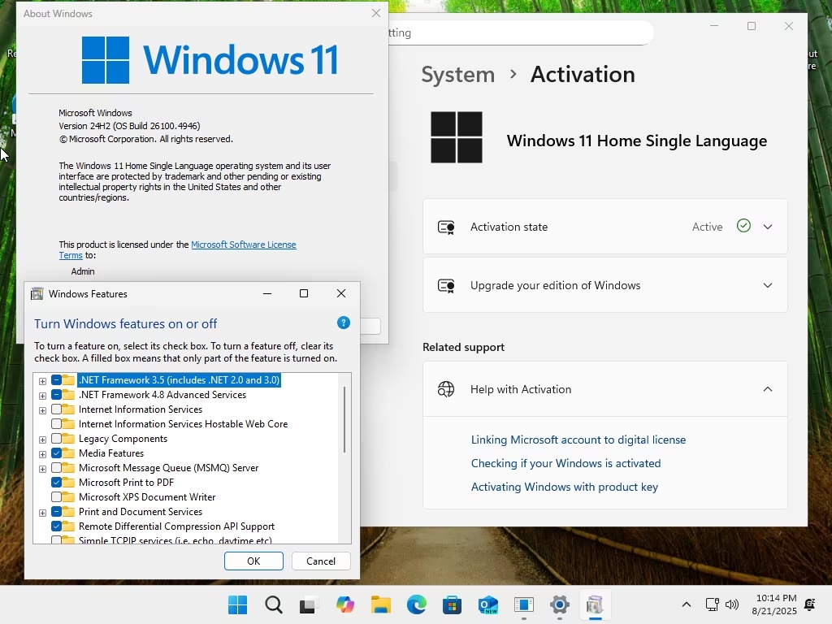Enable the Internet Information Services checkbox

click(56, 409)
